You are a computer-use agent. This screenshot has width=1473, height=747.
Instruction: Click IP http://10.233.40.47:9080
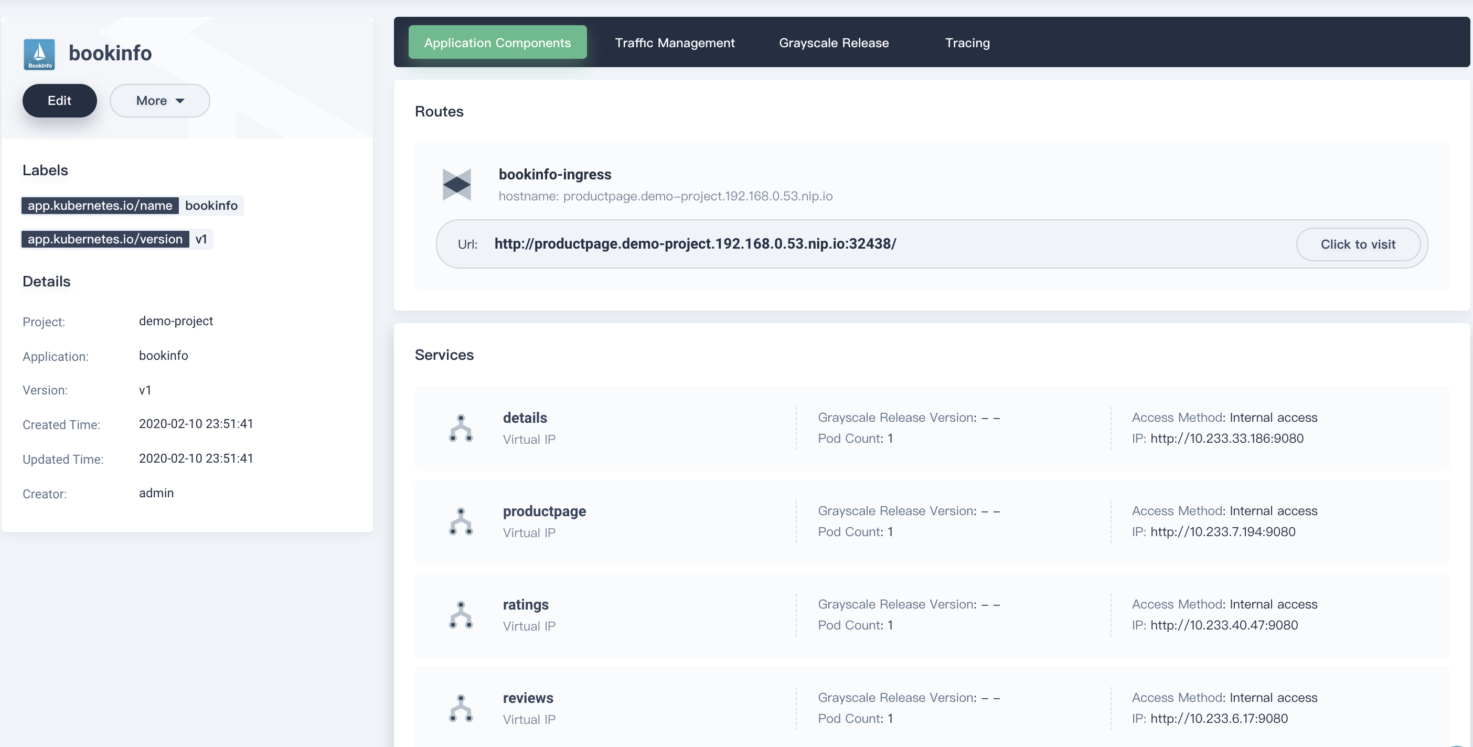1224,625
